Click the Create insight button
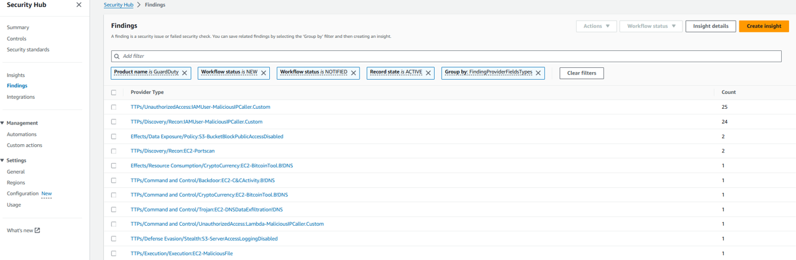 (764, 26)
